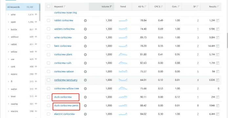
Task: Expand the swamp keyword group
Action: (9, 104)
